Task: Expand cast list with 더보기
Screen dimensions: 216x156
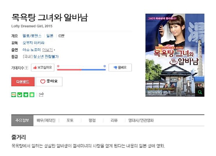Action: [48, 50]
